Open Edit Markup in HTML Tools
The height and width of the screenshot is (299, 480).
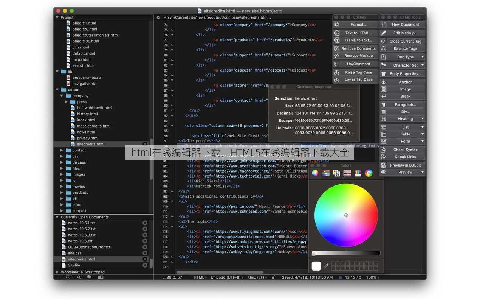[x=403, y=33]
